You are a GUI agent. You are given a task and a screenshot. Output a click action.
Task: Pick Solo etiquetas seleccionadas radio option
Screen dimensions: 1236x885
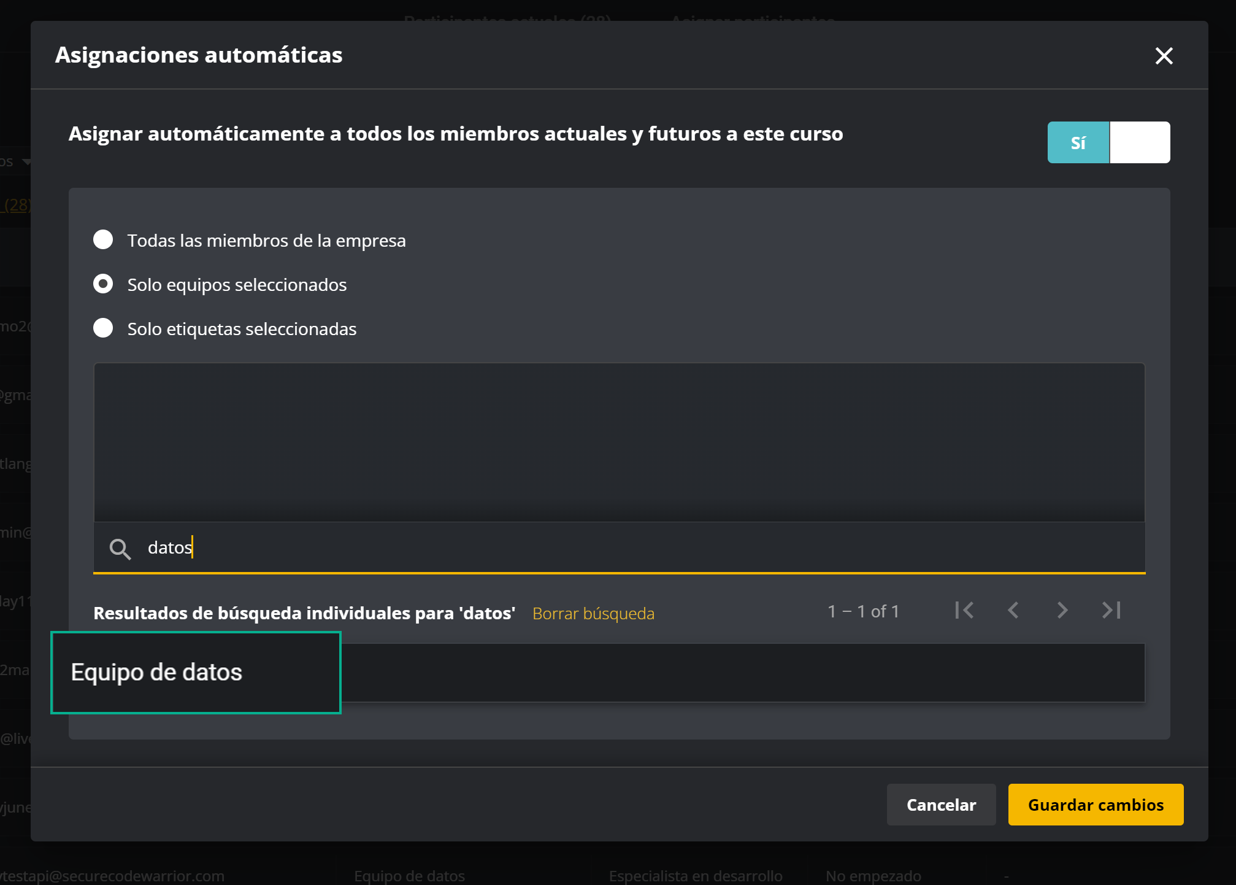point(103,328)
